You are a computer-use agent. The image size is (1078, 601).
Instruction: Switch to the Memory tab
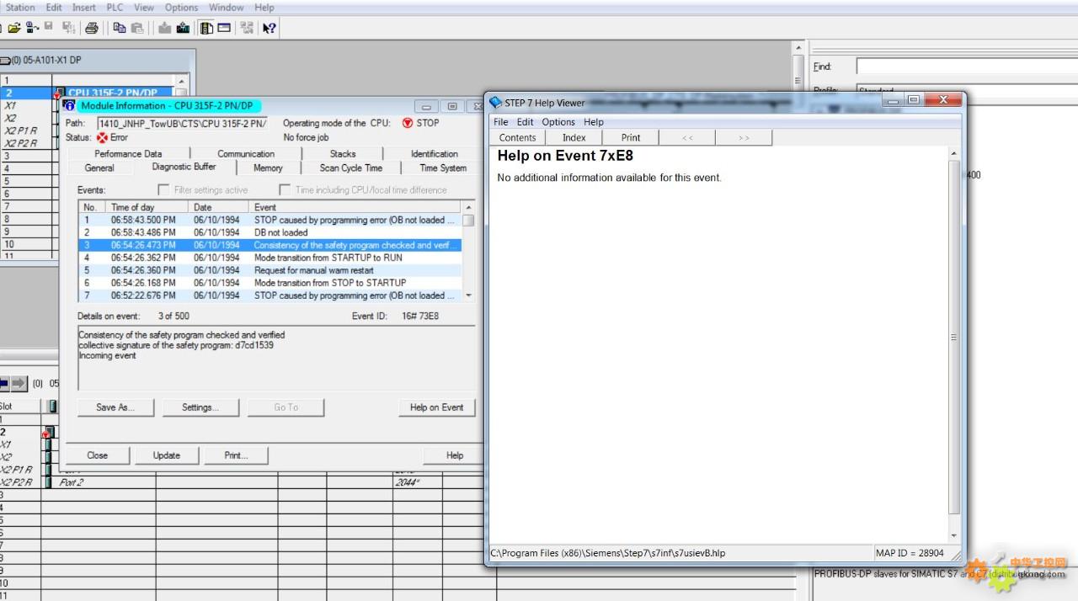pyautogui.click(x=268, y=168)
